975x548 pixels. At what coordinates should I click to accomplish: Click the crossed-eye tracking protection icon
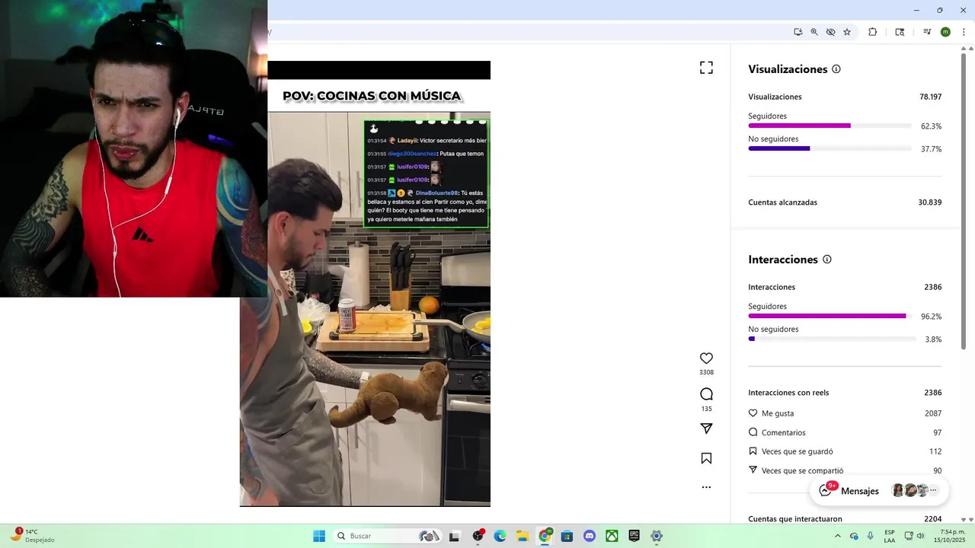pyautogui.click(x=830, y=32)
